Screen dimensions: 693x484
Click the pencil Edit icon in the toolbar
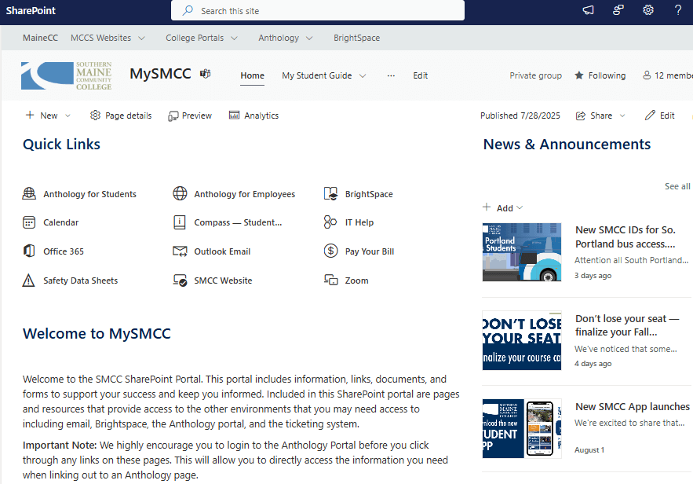pyautogui.click(x=650, y=115)
